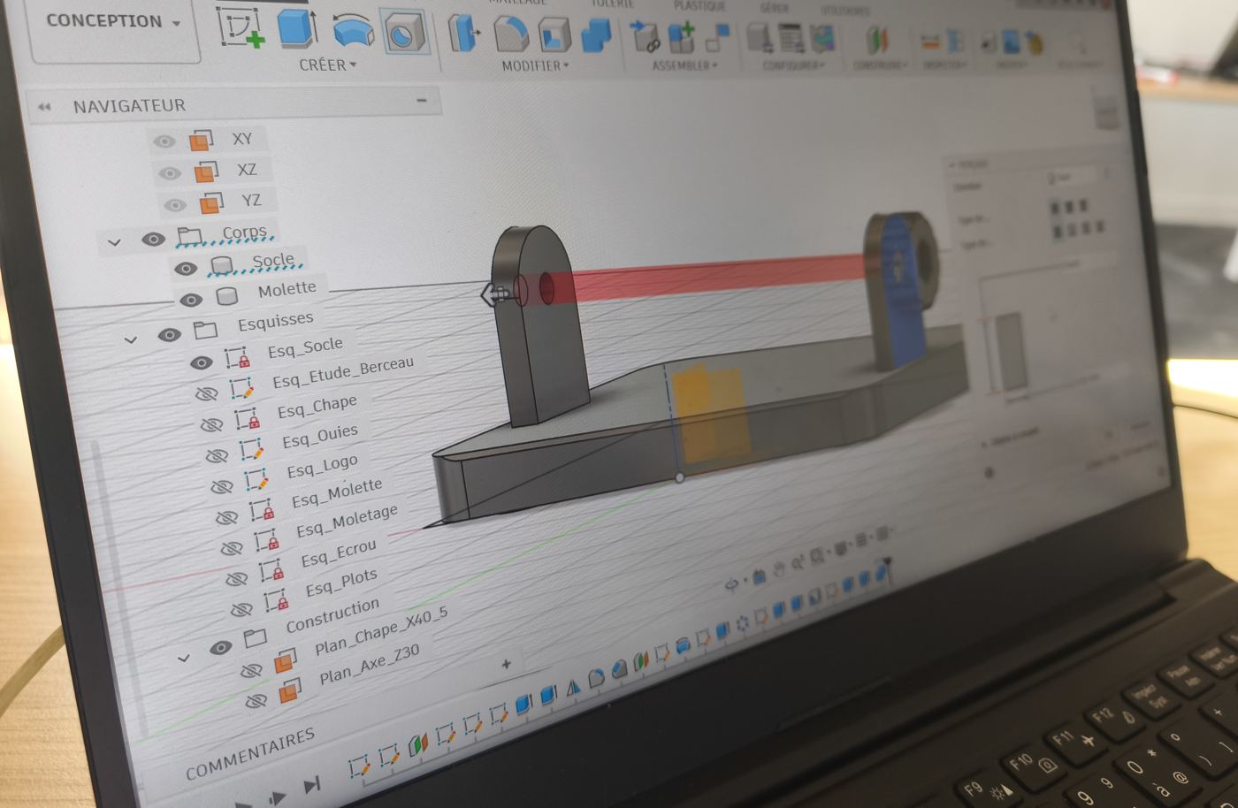Collapse the NAVIGATEUR panel with double arrows

point(44,107)
